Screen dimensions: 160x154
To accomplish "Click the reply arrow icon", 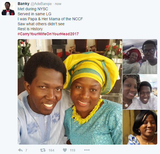I will (x=20, y=150).
